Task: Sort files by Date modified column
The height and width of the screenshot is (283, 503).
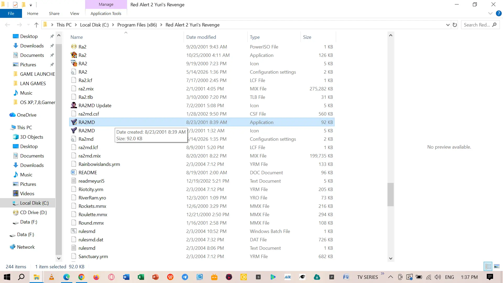Action: point(215,37)
